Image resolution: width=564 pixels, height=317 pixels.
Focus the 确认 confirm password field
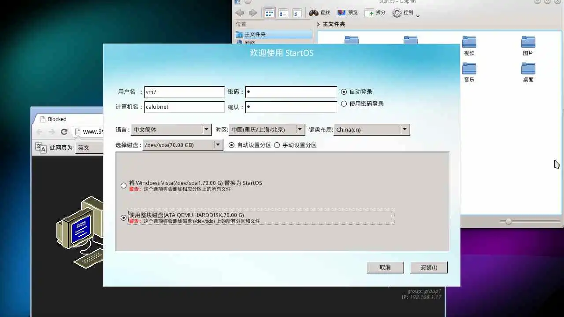(x=291, y=107)
